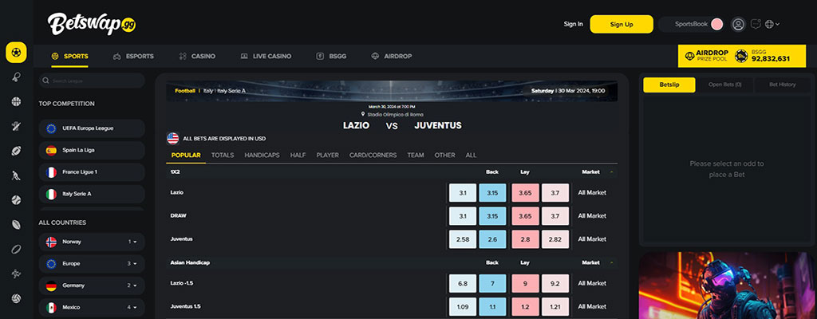Switch to the HANDICAPS market tab

[x=262, y=156]
